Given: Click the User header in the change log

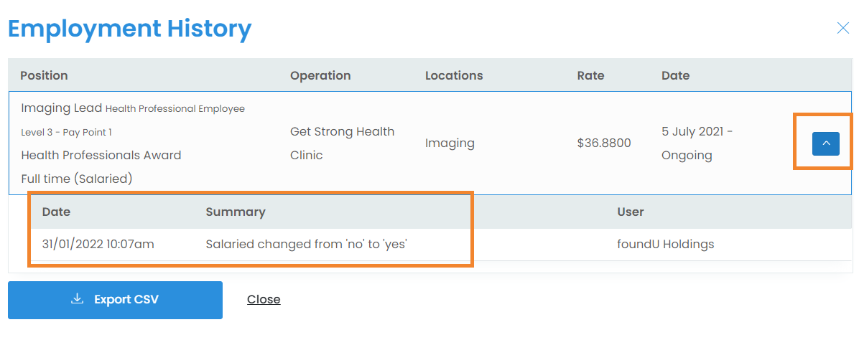Looking at the screenshot, I should coord(631,212).
